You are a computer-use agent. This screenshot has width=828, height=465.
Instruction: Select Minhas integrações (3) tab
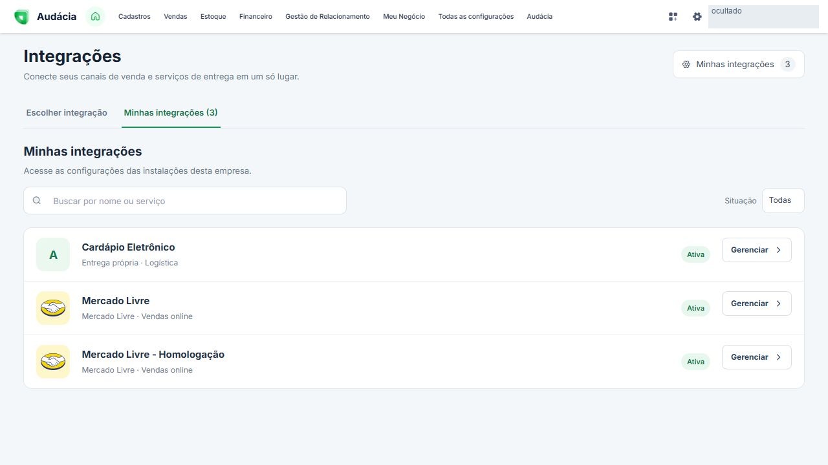(x=171, y=112)
